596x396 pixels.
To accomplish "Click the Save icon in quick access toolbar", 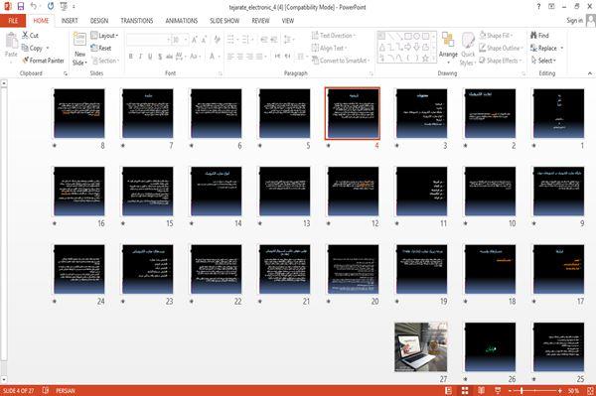I will [21, 6].
